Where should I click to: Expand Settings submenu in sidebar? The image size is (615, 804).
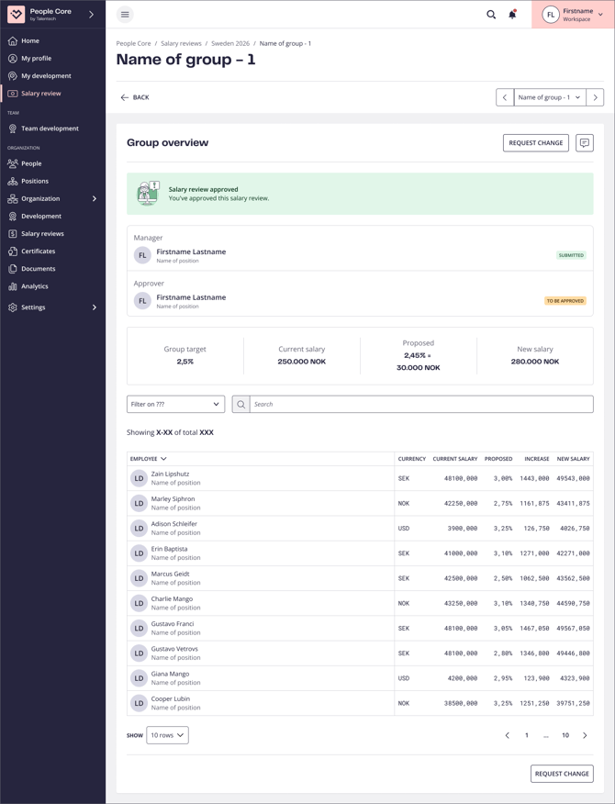click(x=94, y=307)
